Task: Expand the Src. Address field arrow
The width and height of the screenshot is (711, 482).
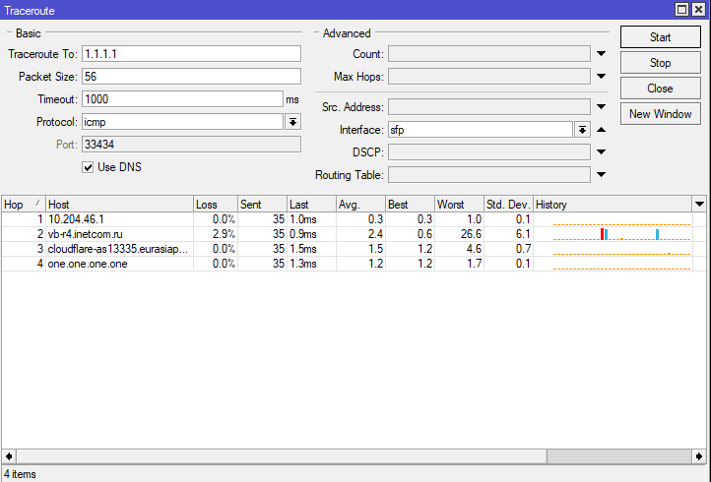Action: 602,107
